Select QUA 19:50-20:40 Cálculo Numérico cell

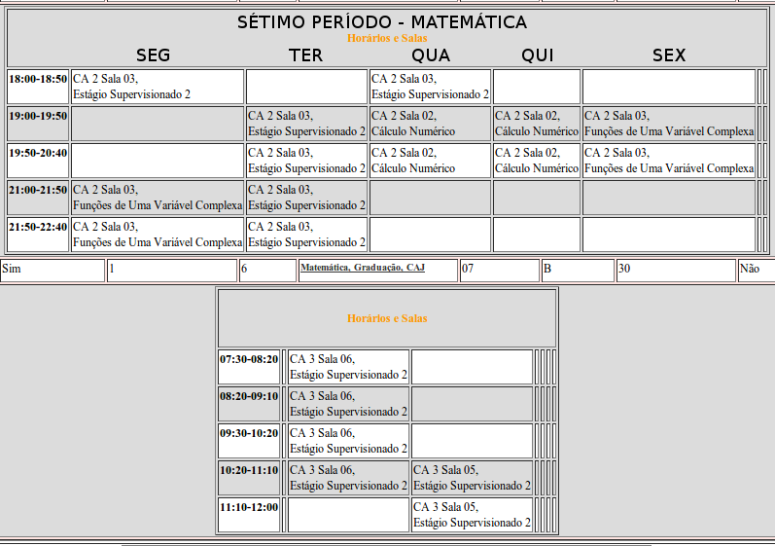coord(431,161)
